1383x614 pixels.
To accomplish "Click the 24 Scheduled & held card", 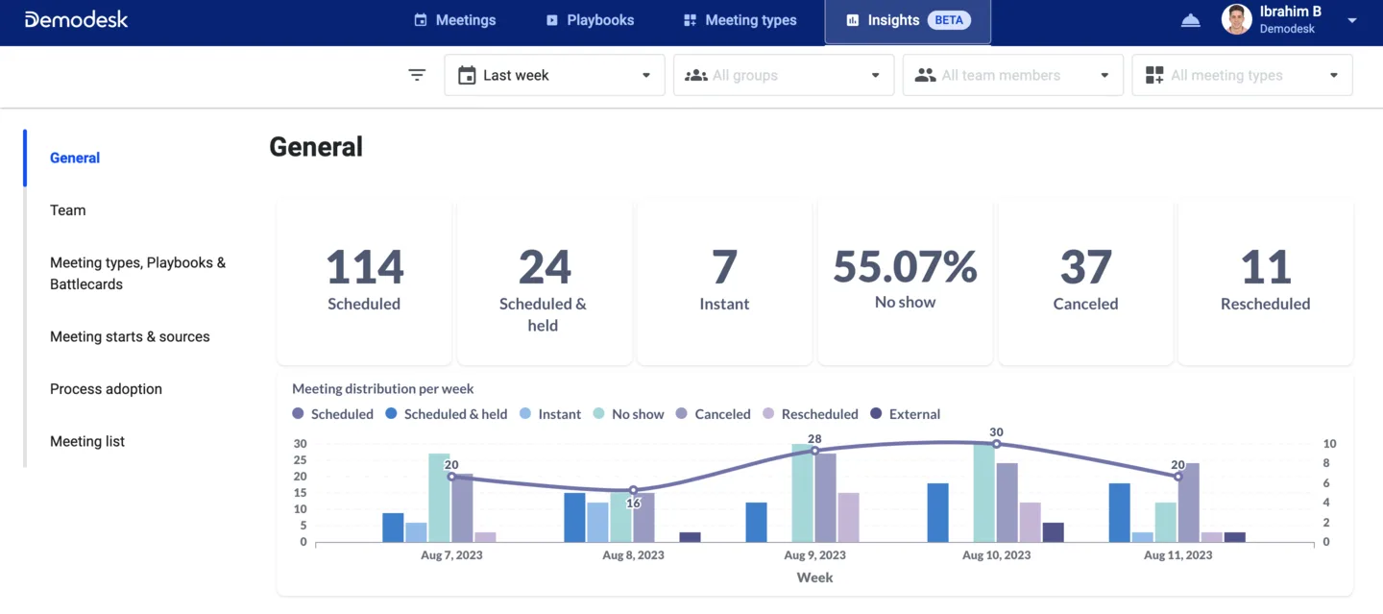I will (545, 282).
